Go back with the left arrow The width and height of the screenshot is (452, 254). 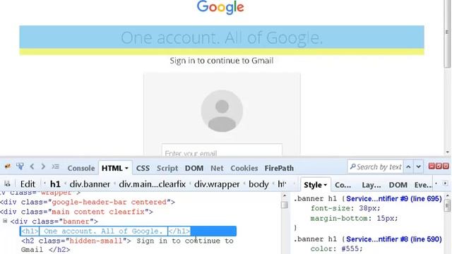tap(32, 167)
